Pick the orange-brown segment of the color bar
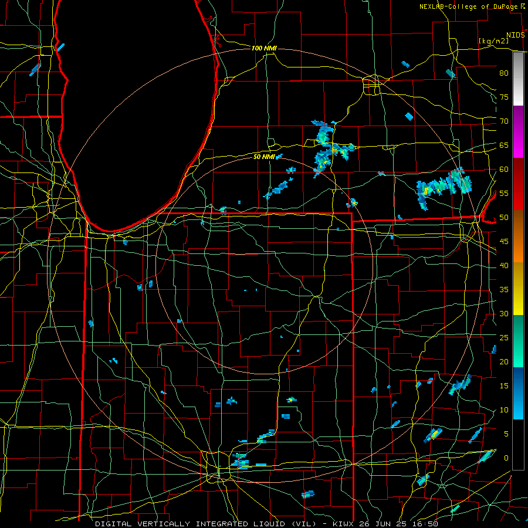The width and height of the screenshot is (528, 528). (x=518, y=236)
